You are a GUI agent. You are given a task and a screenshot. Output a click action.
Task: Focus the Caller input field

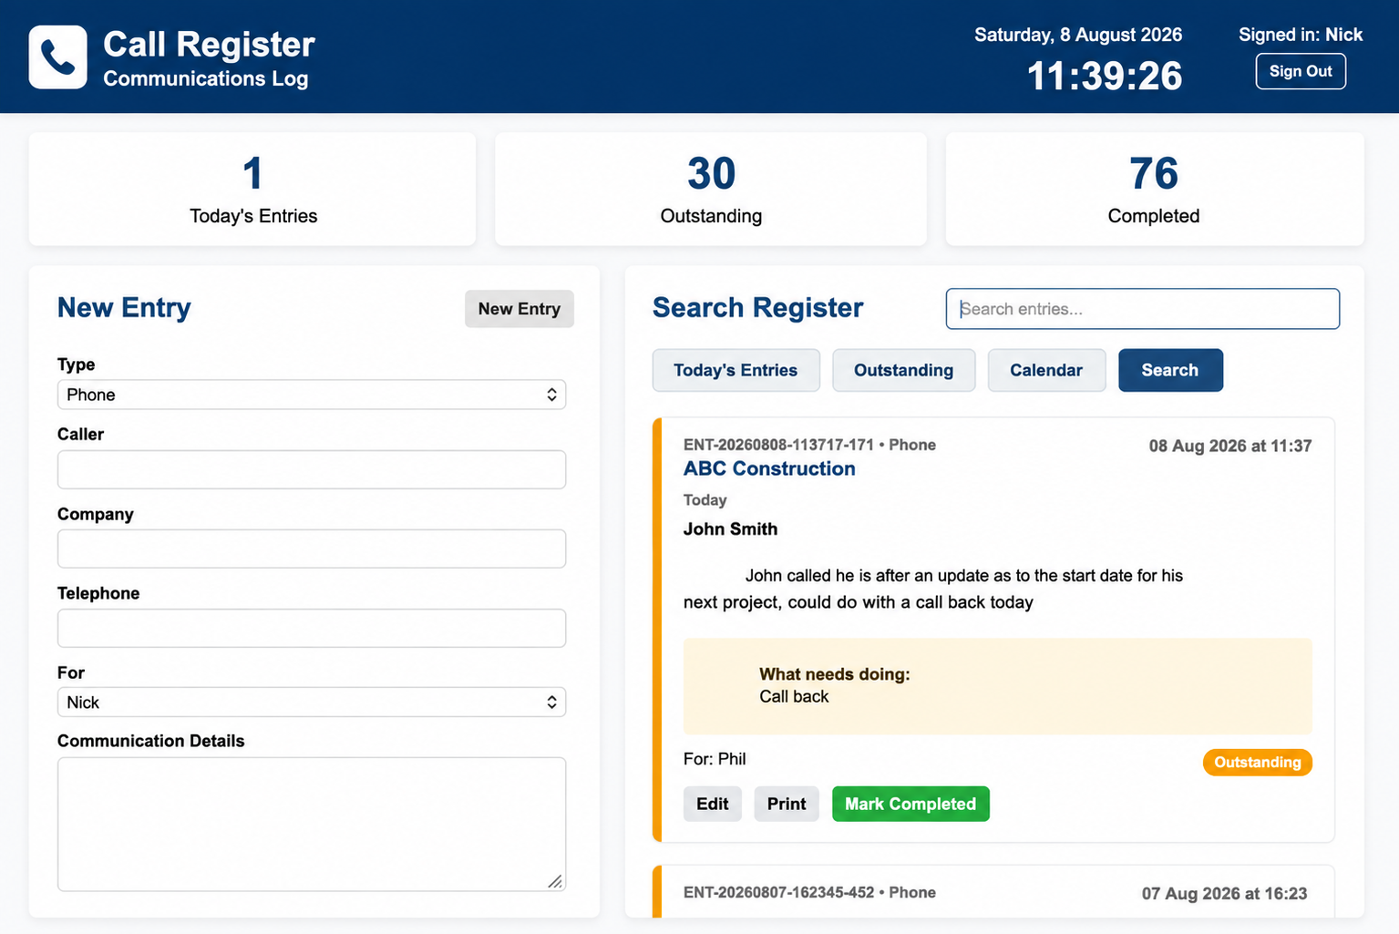pos(312,469)
